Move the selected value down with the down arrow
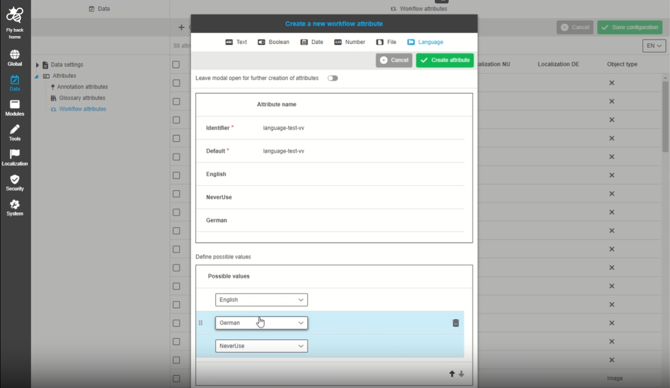This screenshot has height=388, width=670. pos(461,374)
